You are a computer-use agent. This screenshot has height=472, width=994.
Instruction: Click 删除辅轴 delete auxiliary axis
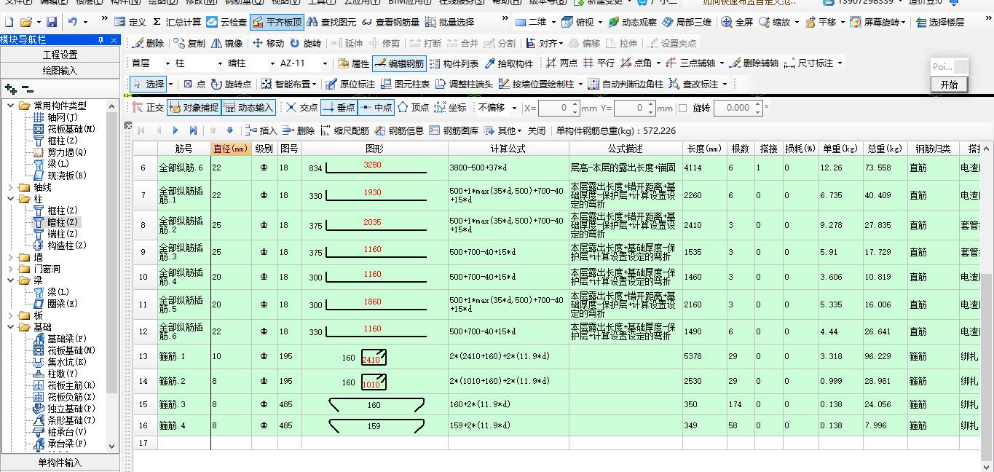click(x=754, y=64)
